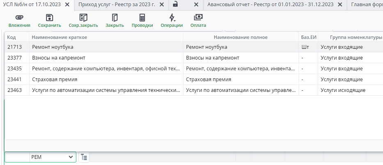Open the Вложения attachments paperclip icon
Screen dimensions: 383x165
point(19,18)
